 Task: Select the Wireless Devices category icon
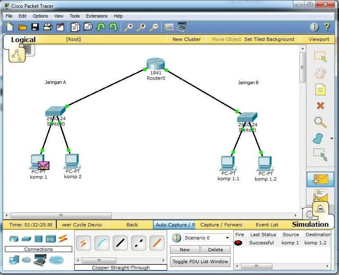(x=51, y=239)
